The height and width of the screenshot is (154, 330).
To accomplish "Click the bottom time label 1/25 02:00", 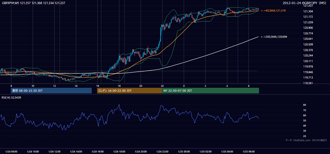I will click(x=206, y=152).
